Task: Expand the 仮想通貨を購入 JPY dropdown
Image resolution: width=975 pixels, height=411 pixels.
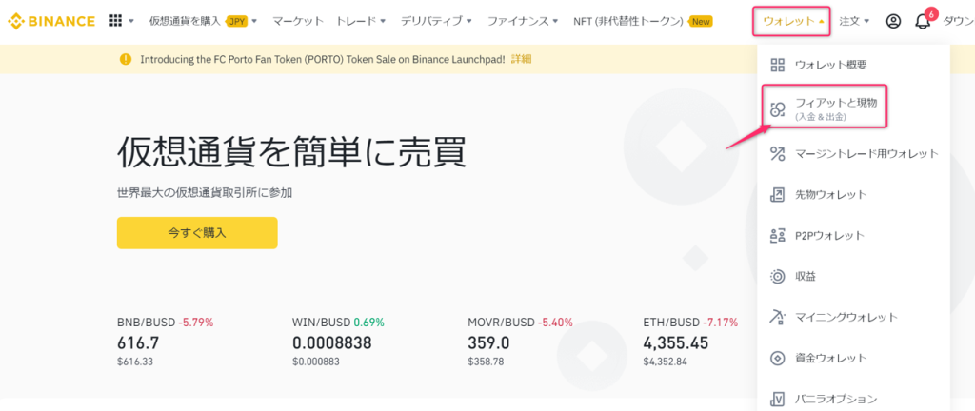Action: 254,21
